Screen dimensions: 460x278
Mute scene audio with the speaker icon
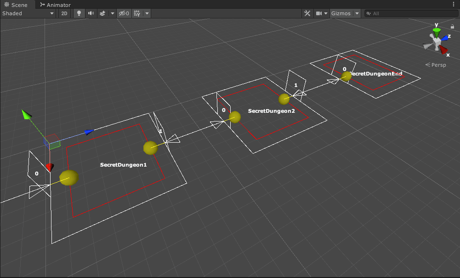point(91,13)
